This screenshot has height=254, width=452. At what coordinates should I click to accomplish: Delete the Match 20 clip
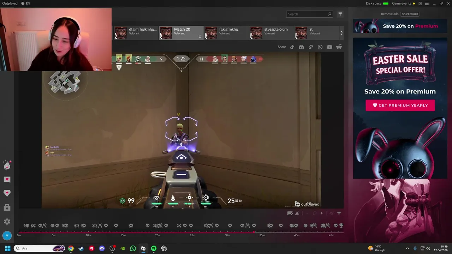[200, 36]
